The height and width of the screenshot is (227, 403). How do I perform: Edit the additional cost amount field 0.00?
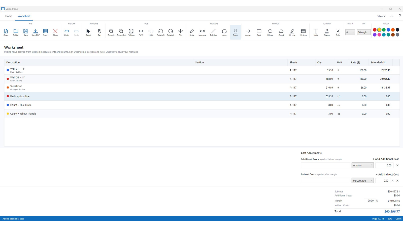coord(384,165)
